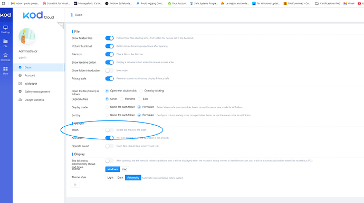364x203 pixels.
Task: Open the kodcloud home icon
Action: point(5,57)
